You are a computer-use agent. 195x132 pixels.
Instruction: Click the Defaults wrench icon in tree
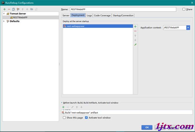[8, 21]
